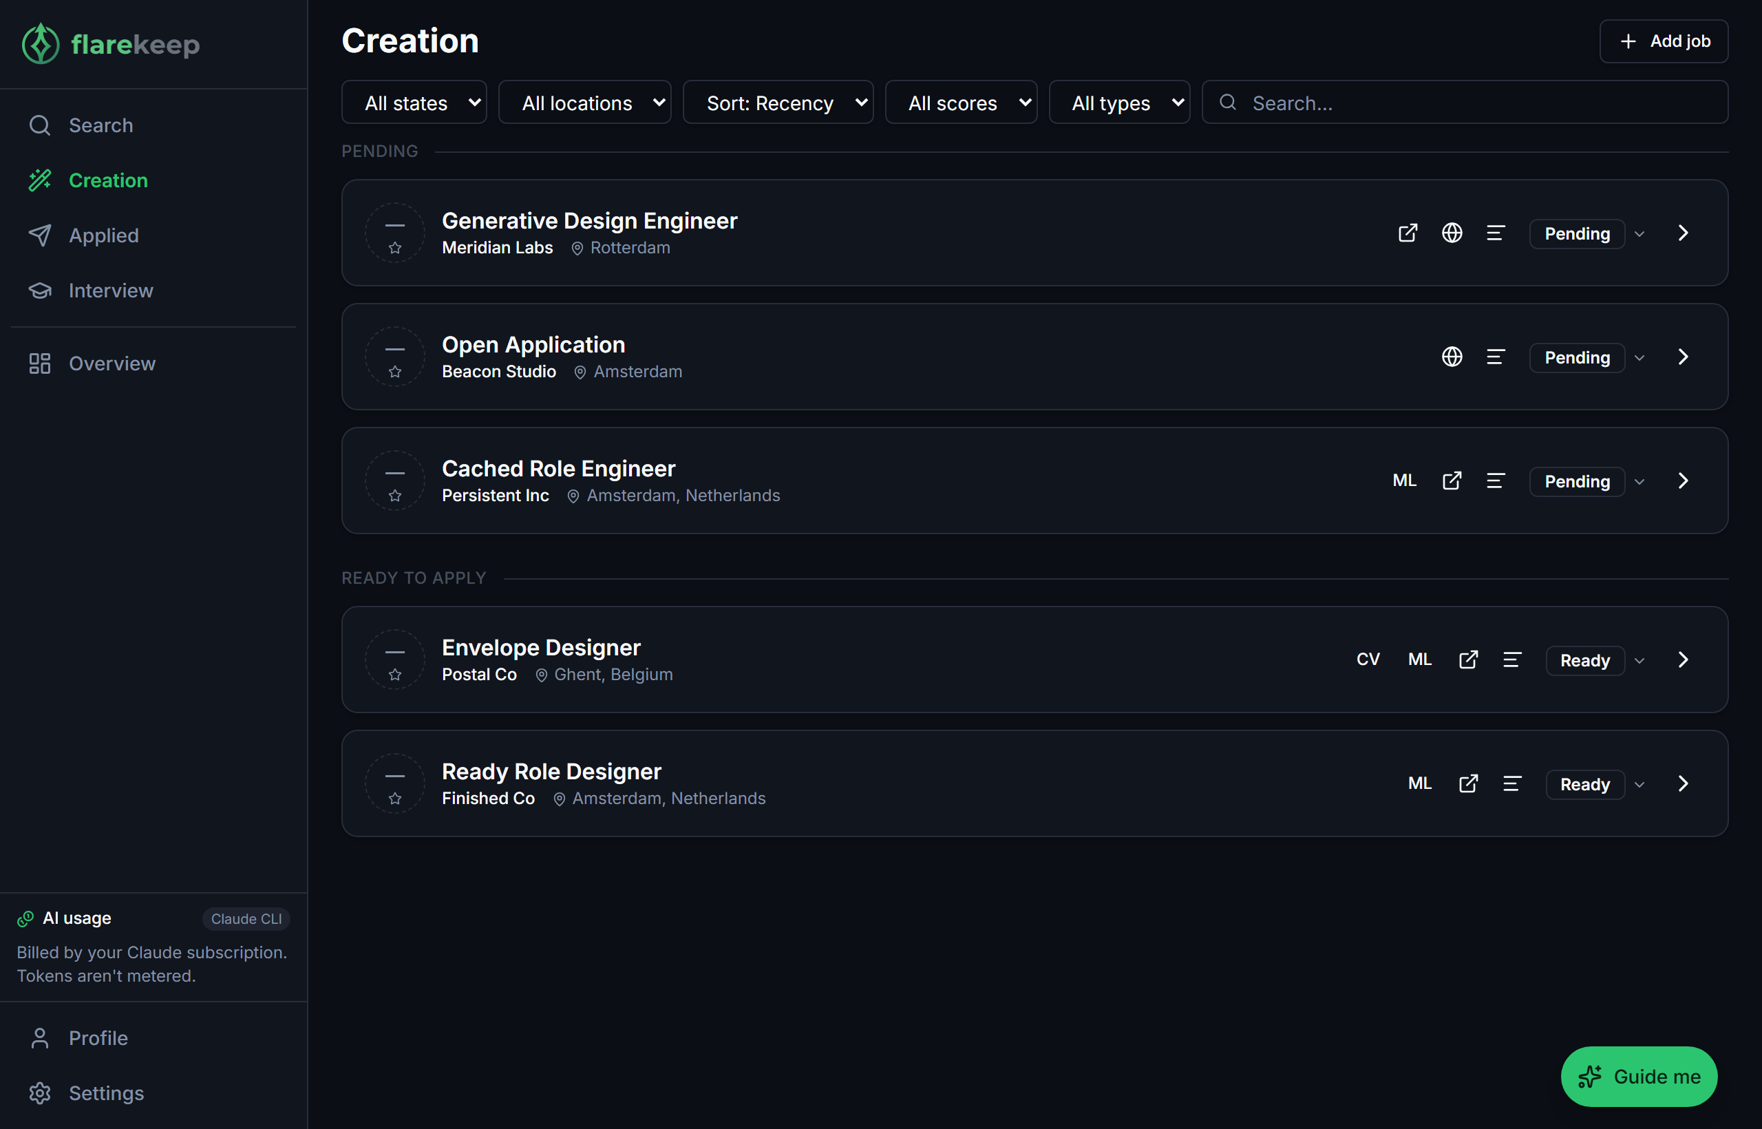Open details chevron for Cached Role Engineer

(x=1683, y=481)
